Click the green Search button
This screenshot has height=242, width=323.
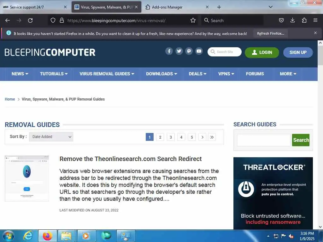(x=301, y=140)
